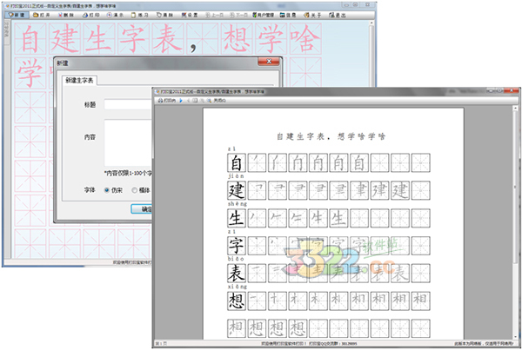The image size is (522, 350).
Task: Click the 清除 (Clear) toolbar button
Action: [164, 15]
